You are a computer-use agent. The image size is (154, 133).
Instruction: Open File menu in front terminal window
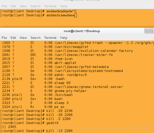4,38
